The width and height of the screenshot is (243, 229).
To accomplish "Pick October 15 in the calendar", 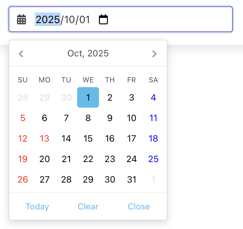I will point(88,139).
